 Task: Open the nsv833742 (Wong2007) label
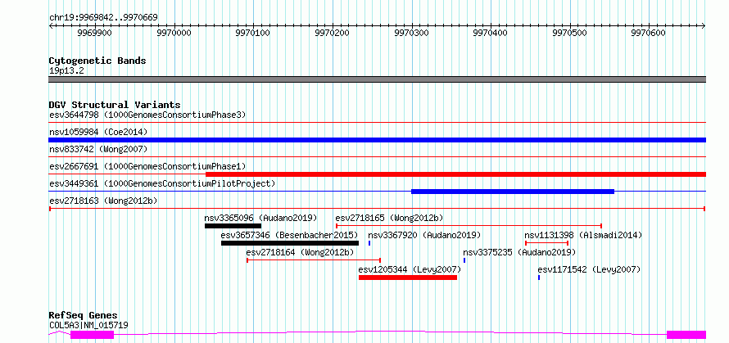pos(98,149)
